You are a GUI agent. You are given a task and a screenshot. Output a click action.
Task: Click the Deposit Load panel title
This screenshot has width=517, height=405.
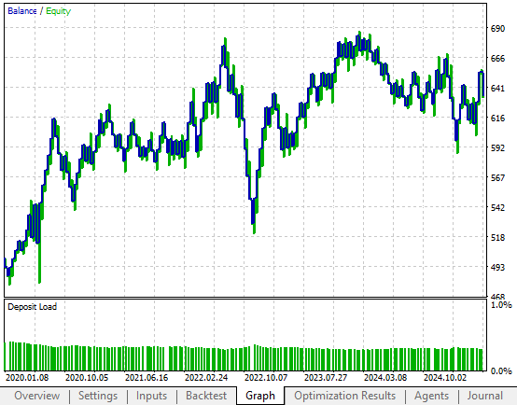pyautogui.click(x=33, y=307)
